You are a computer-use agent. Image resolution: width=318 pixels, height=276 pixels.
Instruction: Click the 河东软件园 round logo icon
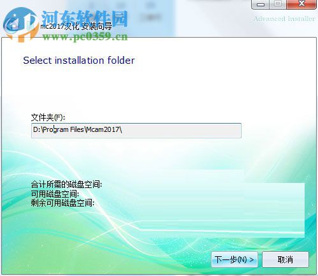(20, 24)
